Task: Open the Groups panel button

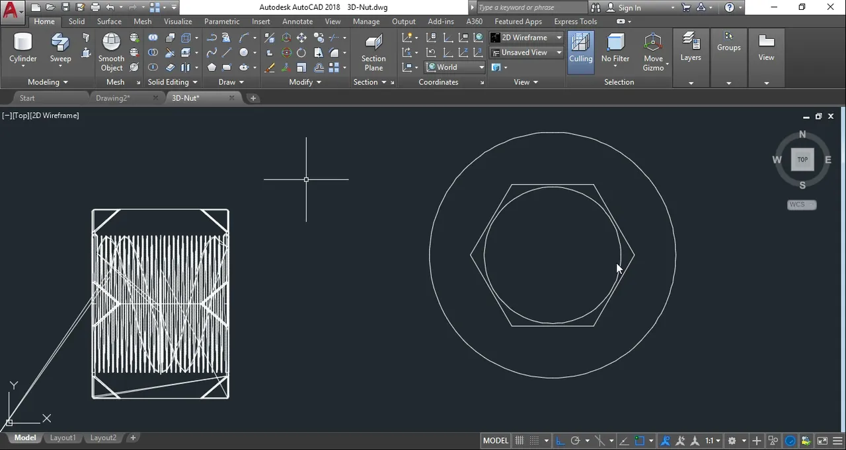Action: (x=729, y=41)
